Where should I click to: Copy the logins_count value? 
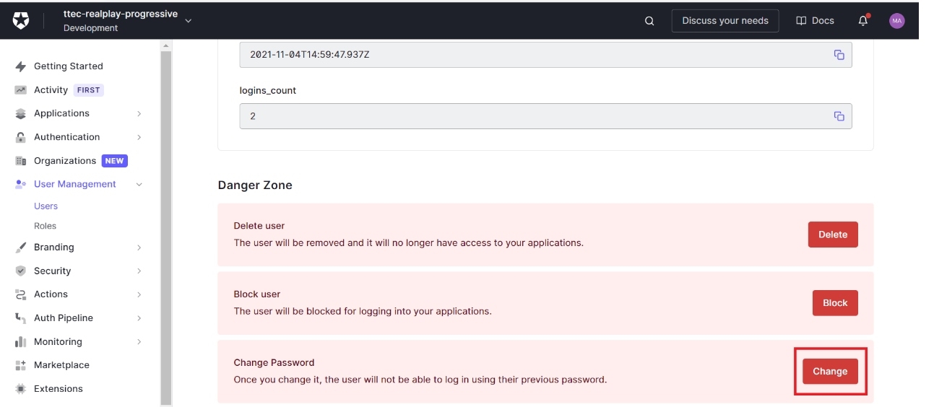click(839, 116)
